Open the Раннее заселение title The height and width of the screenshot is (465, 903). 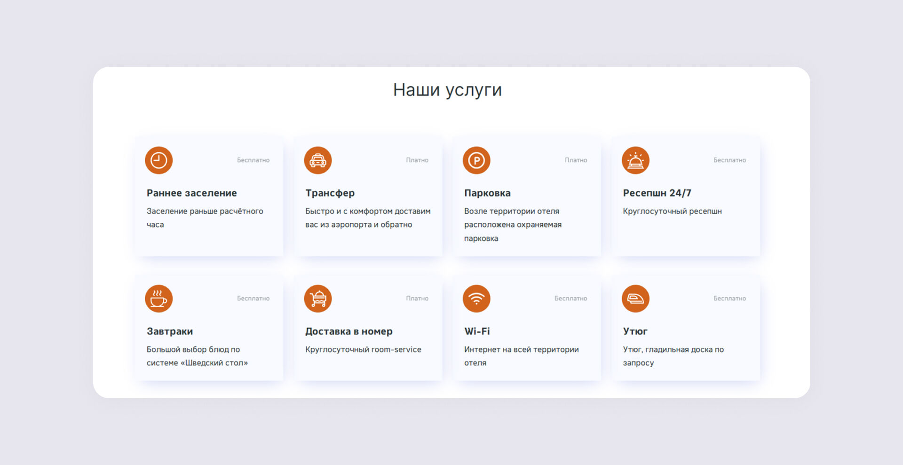(x=191, y=193)
